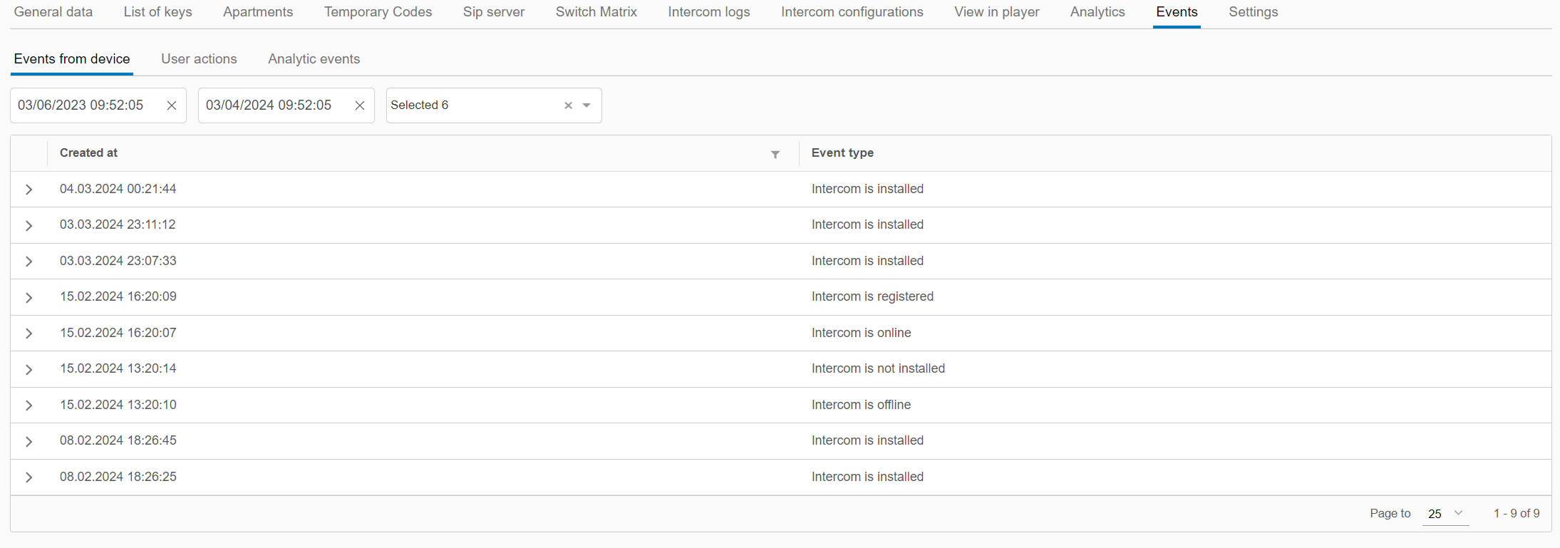The image size is (1560, 548).
Task: Expand the 04.03.2024 00:21:44 event row
Action: 29,190
